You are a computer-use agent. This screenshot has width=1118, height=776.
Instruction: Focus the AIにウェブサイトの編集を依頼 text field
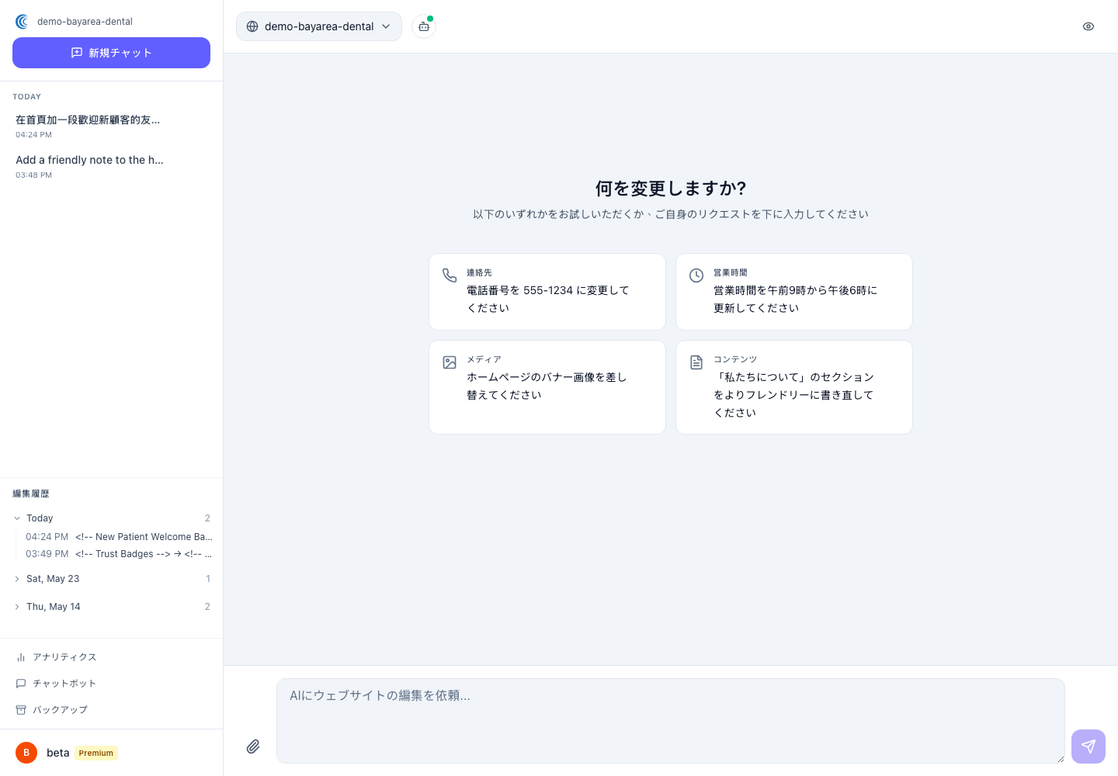tap(671, 721)
